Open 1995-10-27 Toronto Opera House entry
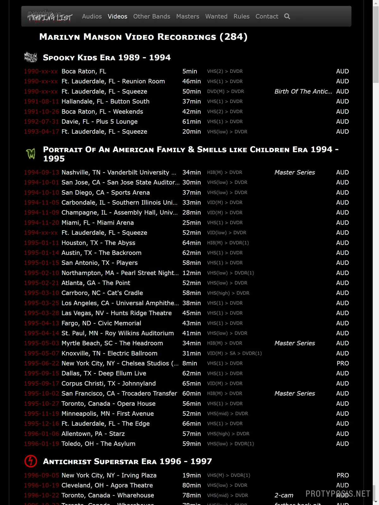 point(186,404)
